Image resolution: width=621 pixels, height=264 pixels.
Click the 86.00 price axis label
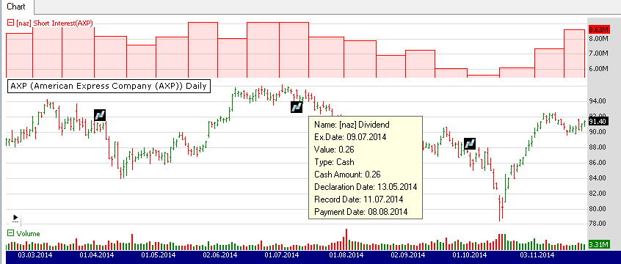pyautogui.click(x=598, y=163)
